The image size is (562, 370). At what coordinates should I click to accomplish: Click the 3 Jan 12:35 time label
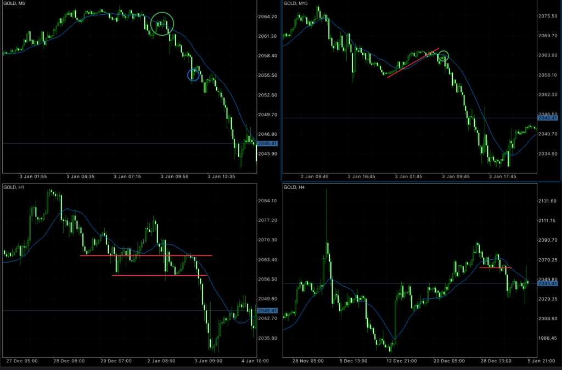222,177
